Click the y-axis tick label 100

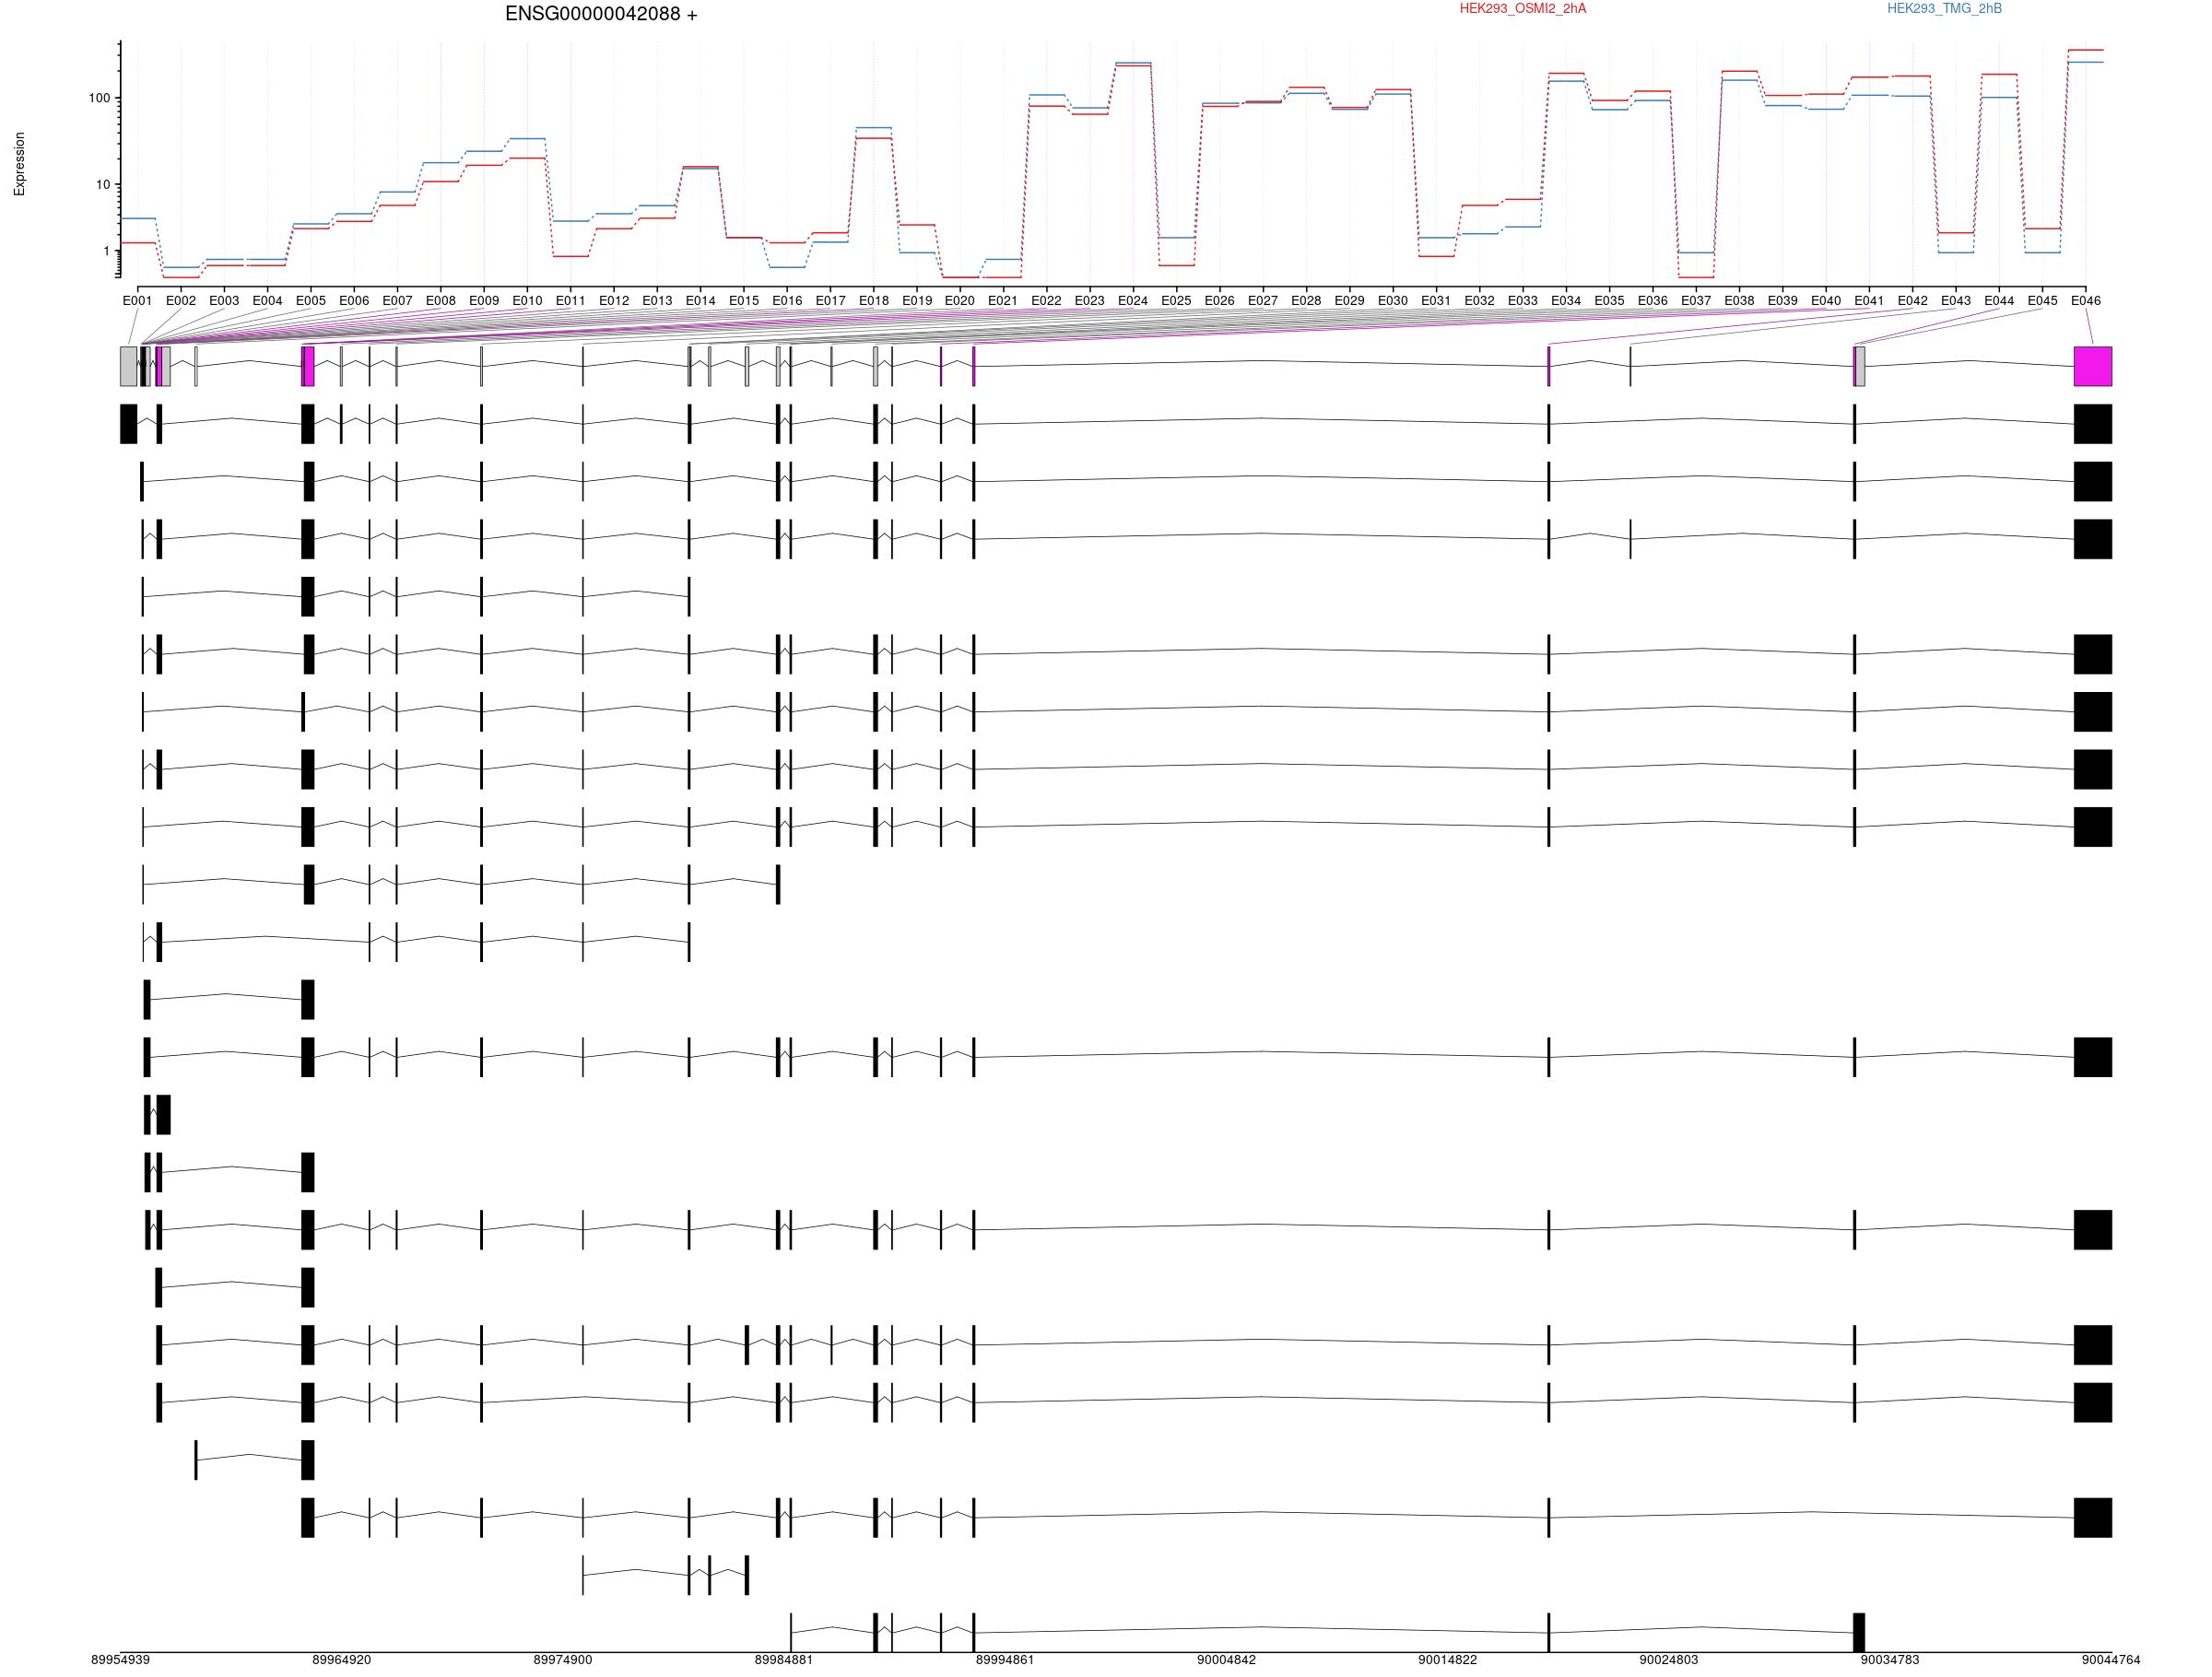99,98
